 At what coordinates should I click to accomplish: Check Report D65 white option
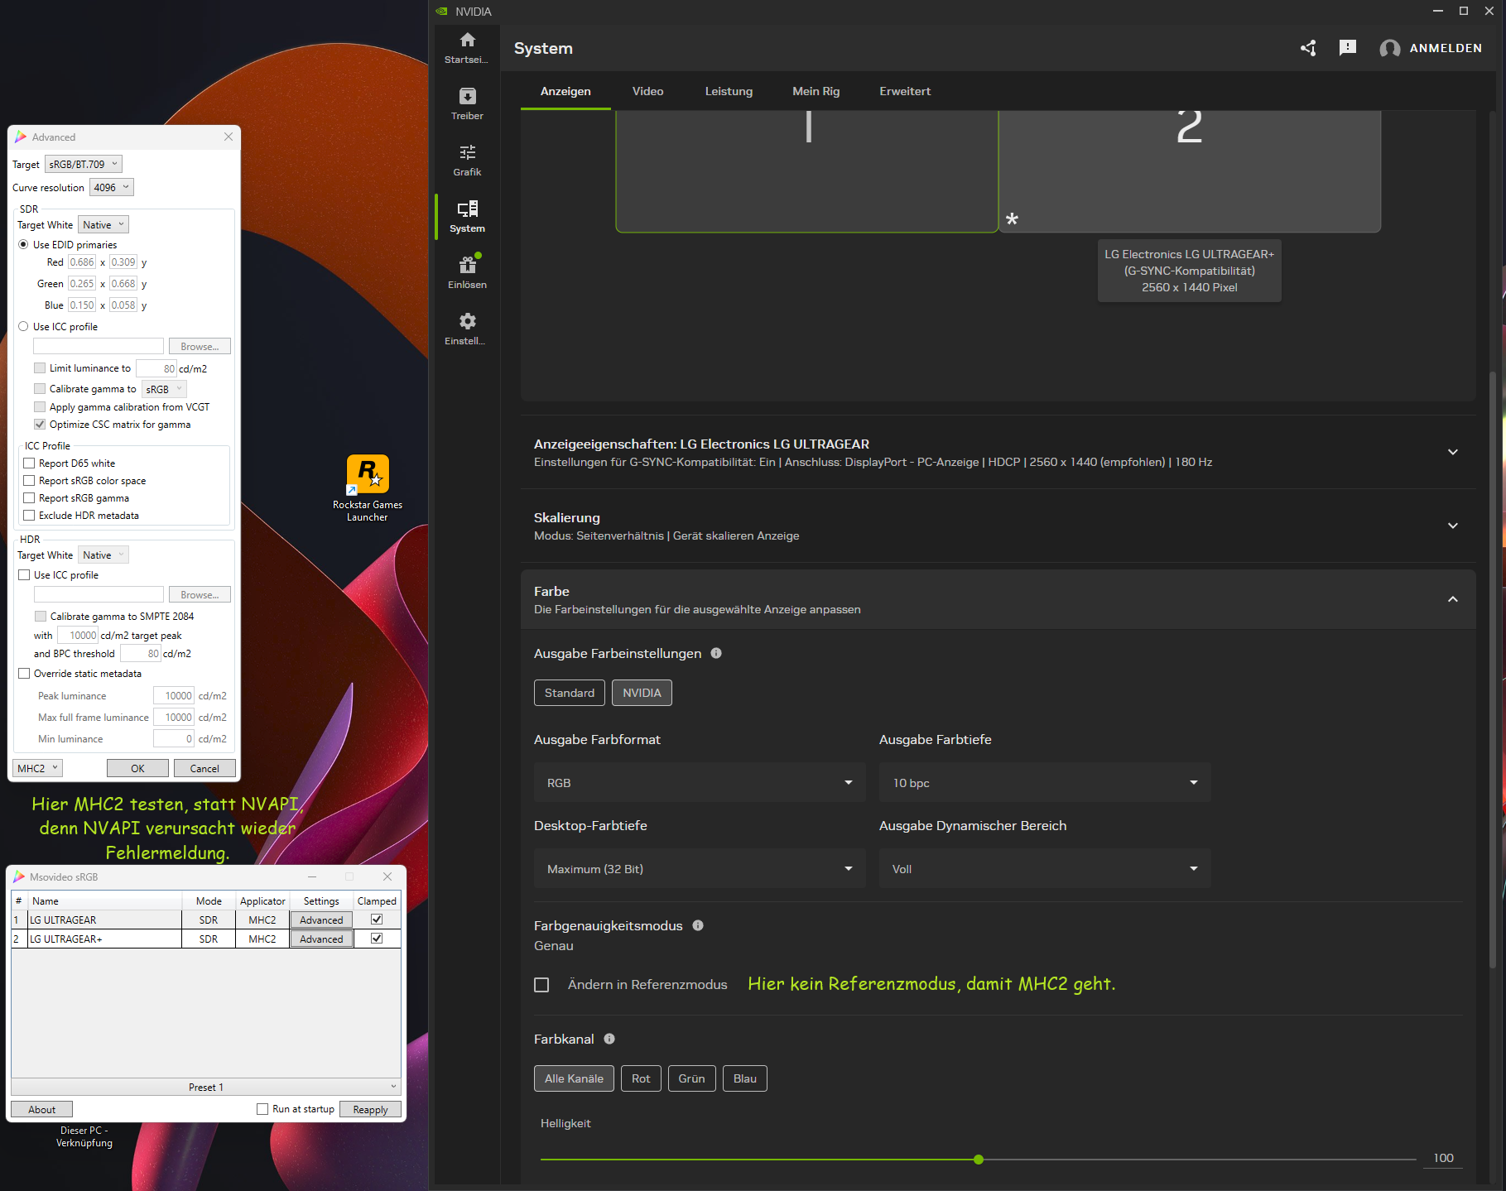point(29,463)
